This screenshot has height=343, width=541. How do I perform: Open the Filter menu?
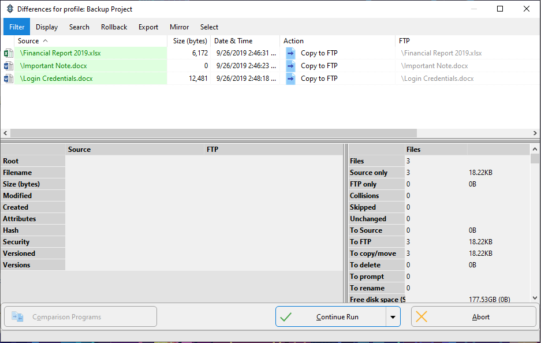pos(17,27)
